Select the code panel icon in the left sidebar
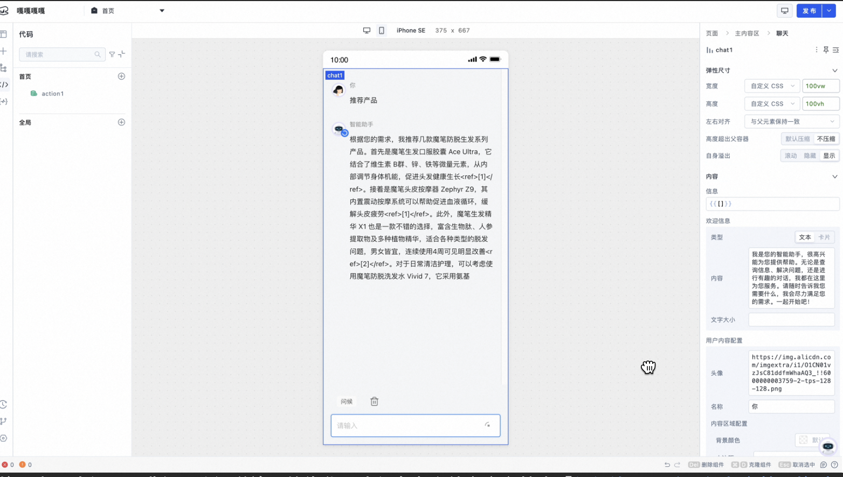 pos(4,86)
